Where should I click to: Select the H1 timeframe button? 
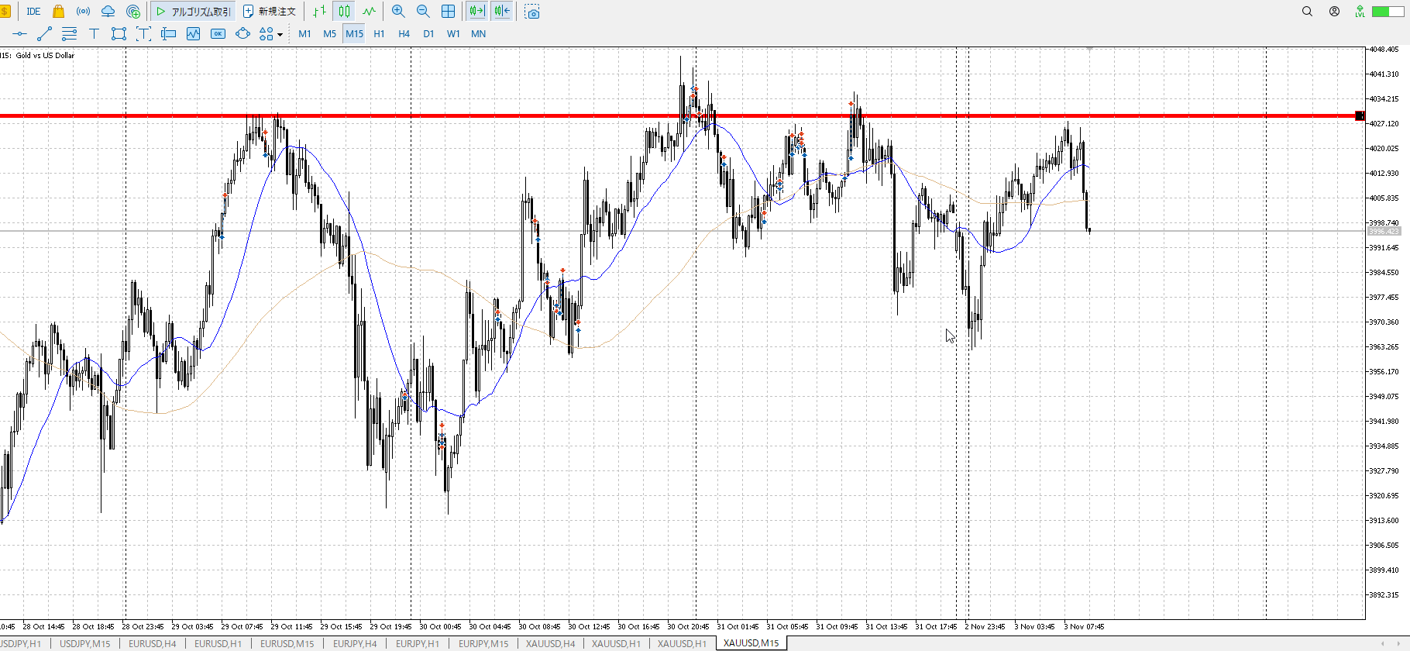click(379, 34)
